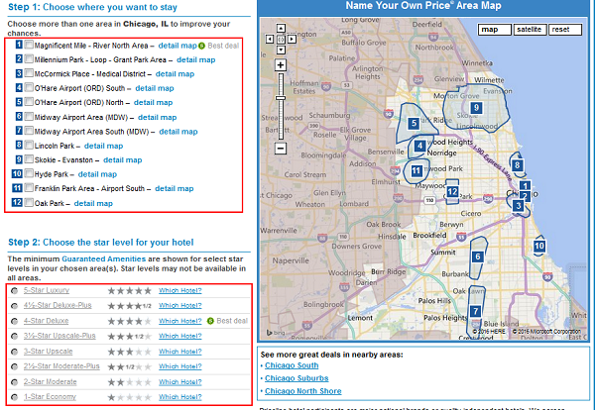Open the Chicago Suburbs nearby area link
This screenshot has width=595, height=410.
297,378
